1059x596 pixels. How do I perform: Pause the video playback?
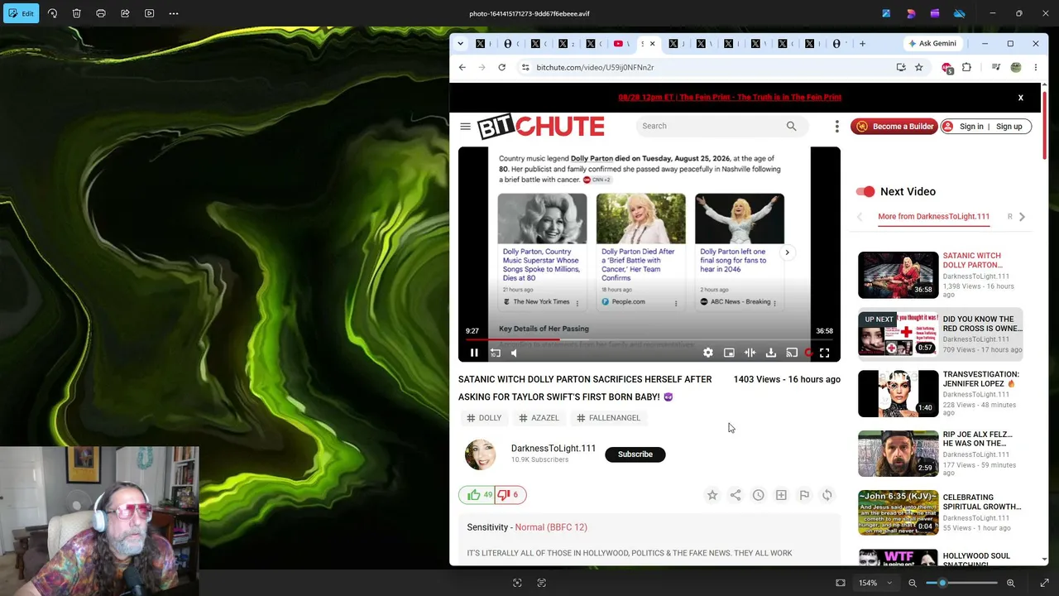pos(474,353)
